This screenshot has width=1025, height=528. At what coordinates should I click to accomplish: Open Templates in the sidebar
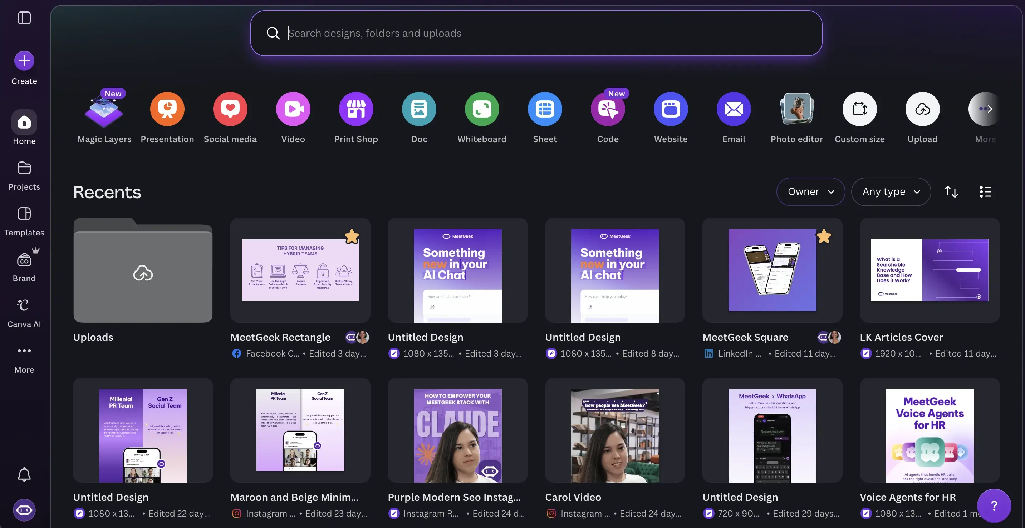click(x=24, y=221)
